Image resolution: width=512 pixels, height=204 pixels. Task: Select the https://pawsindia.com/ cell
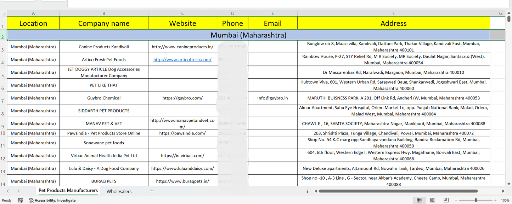183,133
